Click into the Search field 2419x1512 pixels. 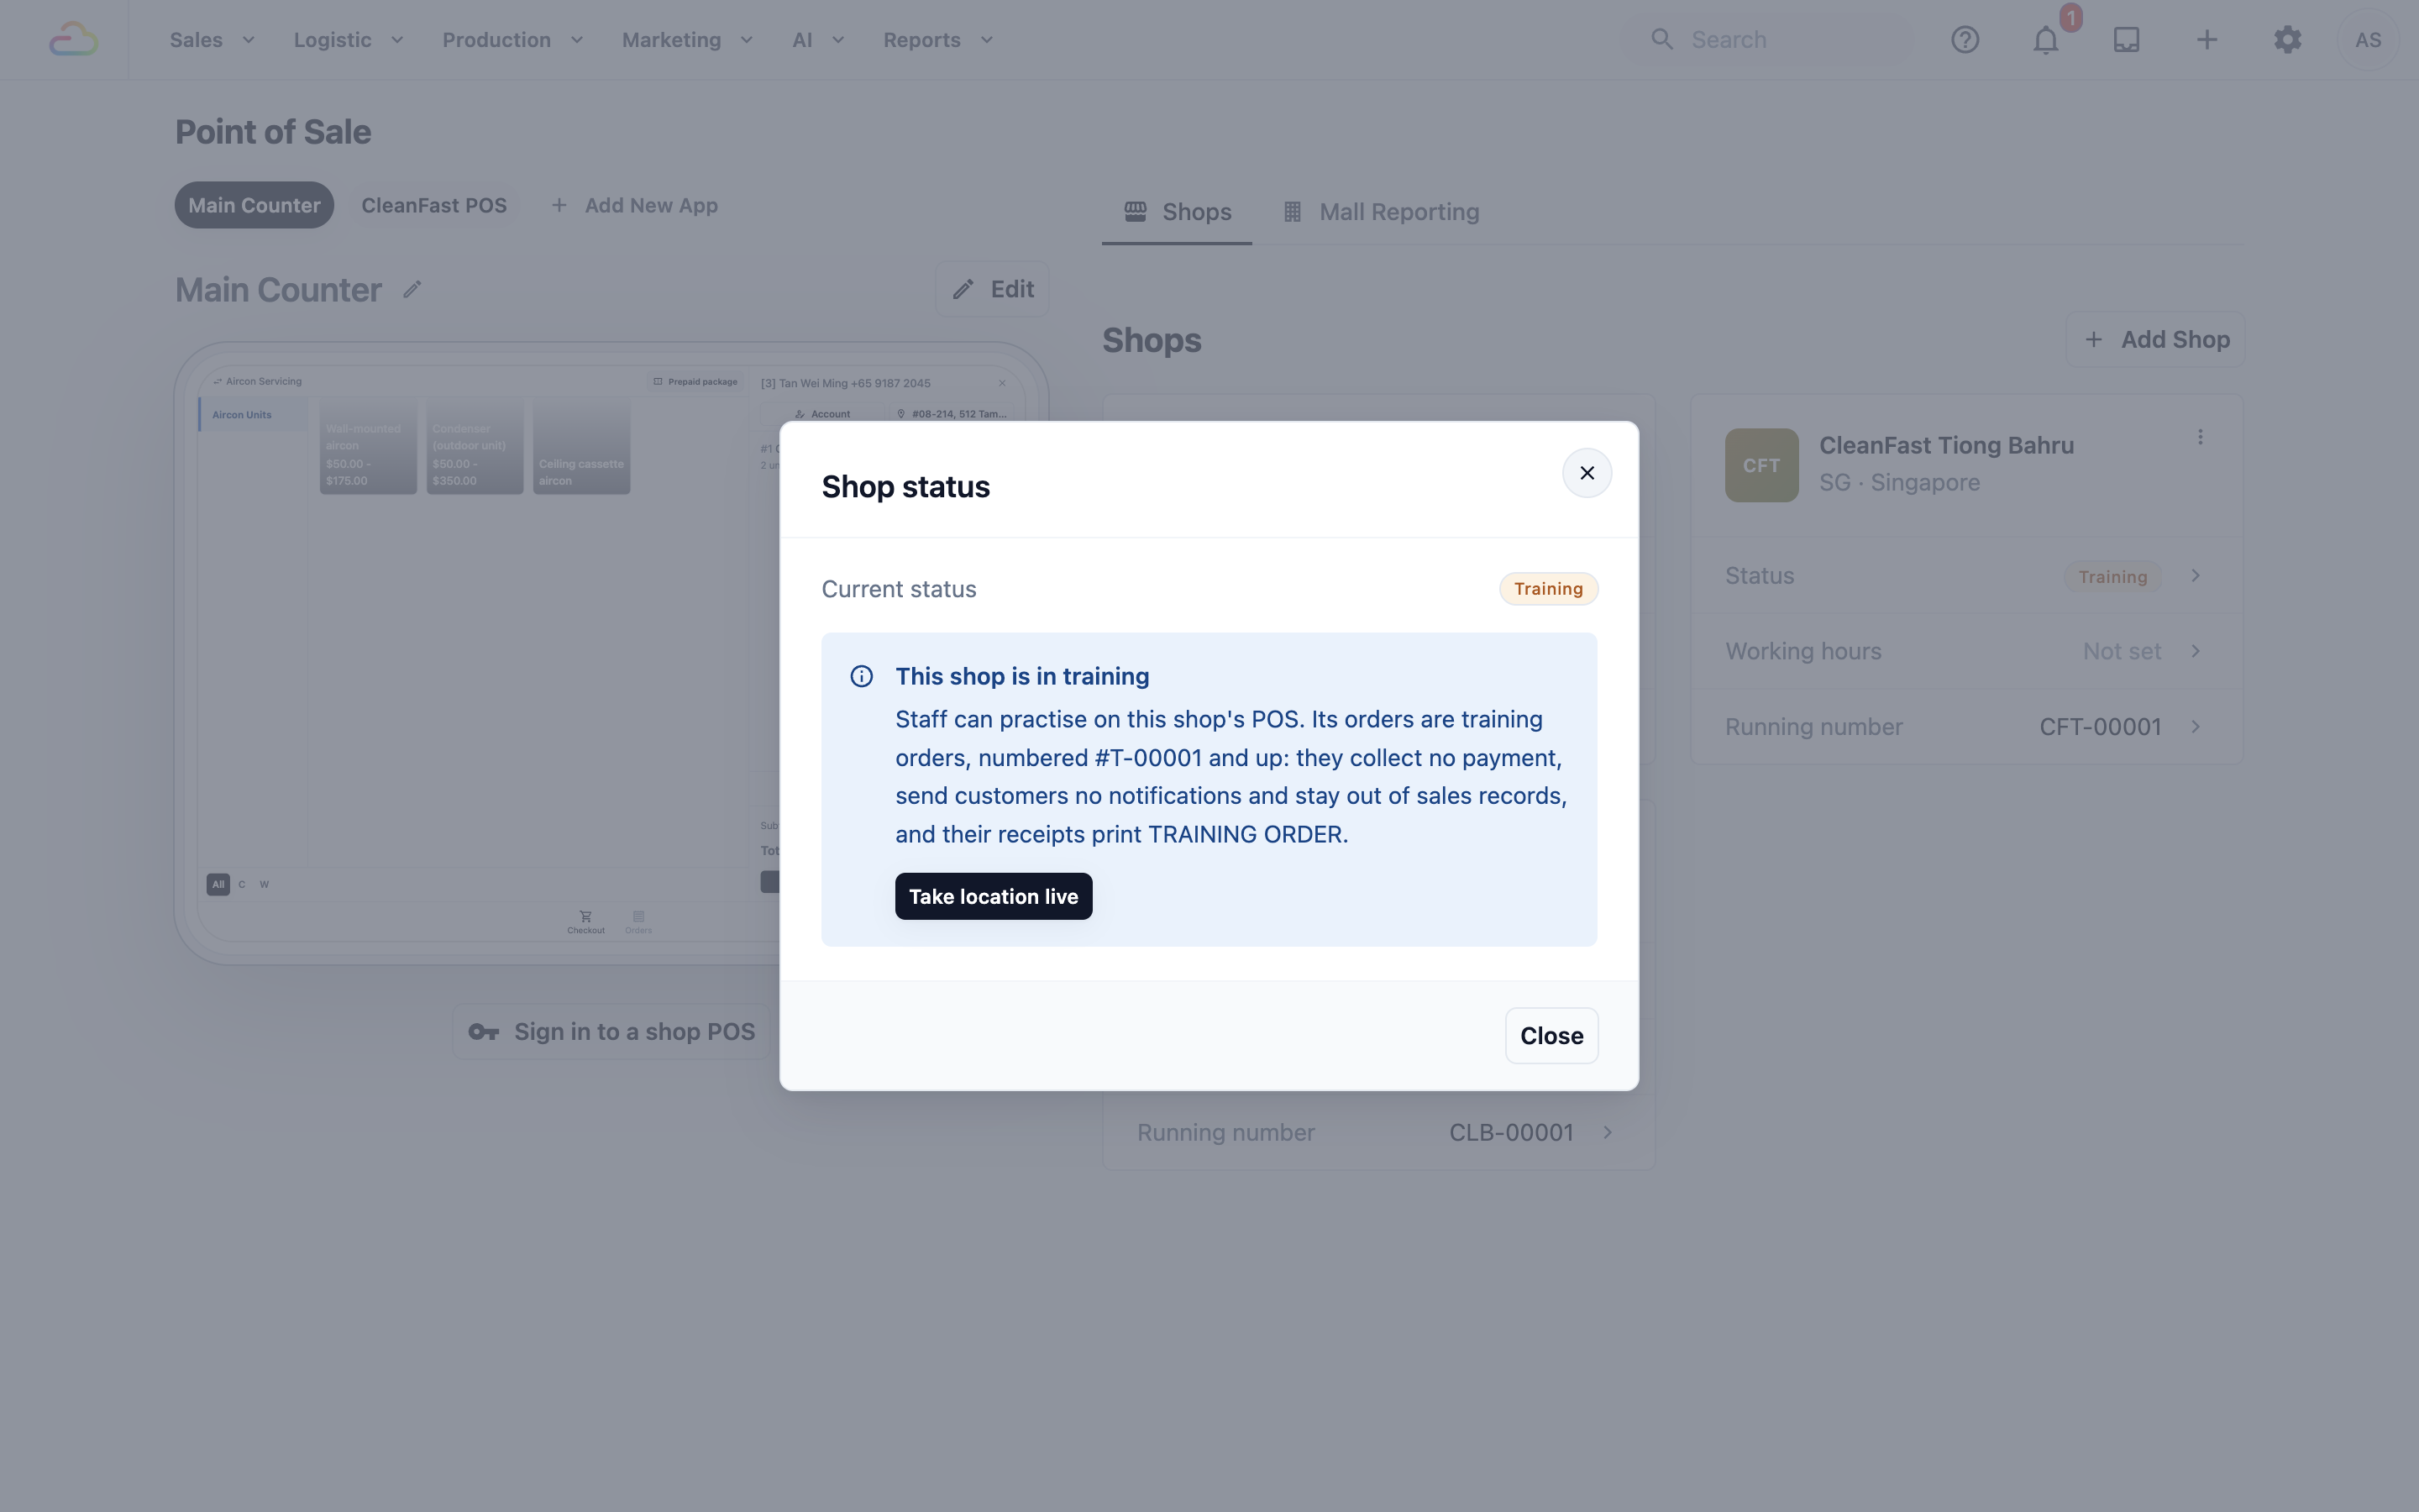(1769, 40)
